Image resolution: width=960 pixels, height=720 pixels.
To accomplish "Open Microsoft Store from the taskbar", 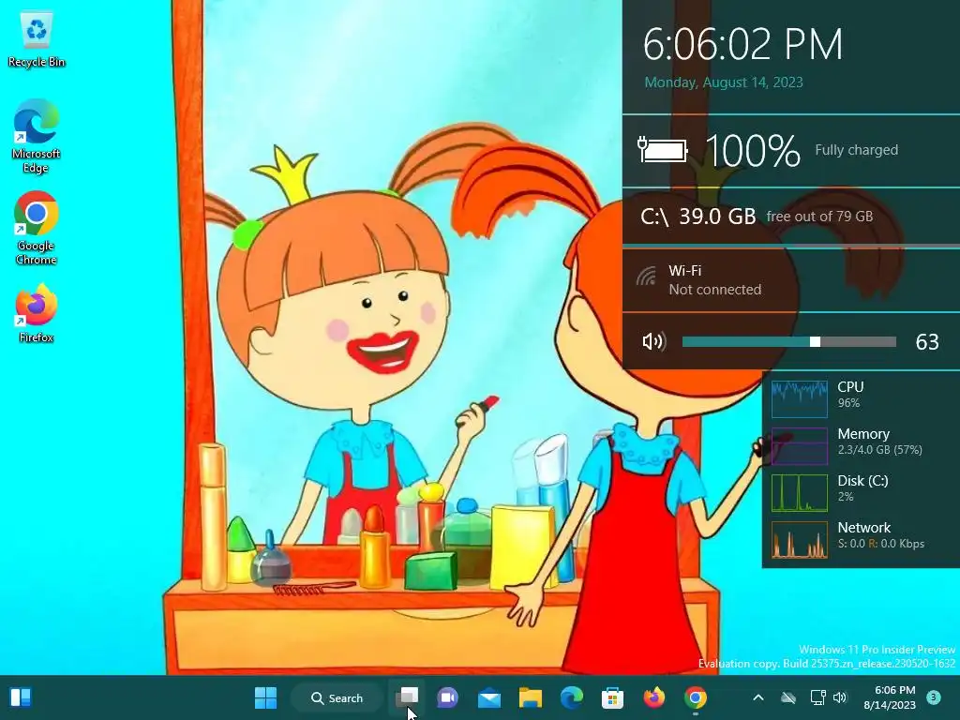I will pos(612,697).
